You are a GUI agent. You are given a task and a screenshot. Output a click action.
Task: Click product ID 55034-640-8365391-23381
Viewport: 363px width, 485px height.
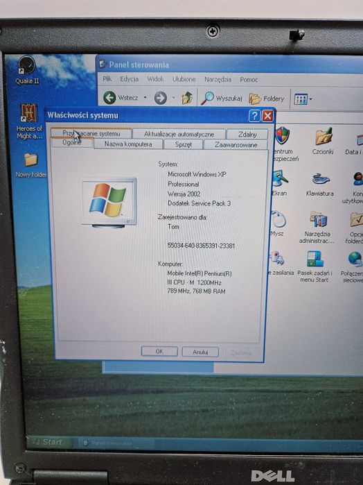[x=201, y=246]
